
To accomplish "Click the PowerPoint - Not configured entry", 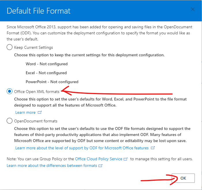I will [52, 82].
